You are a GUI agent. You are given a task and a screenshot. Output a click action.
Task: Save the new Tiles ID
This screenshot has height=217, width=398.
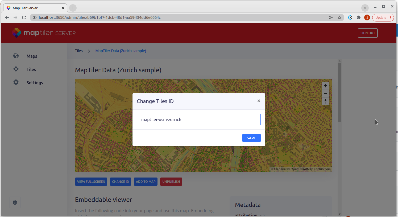coord(251,138)
